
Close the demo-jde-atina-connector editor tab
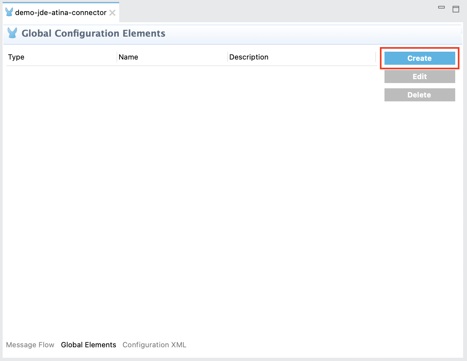click(112, 13)
